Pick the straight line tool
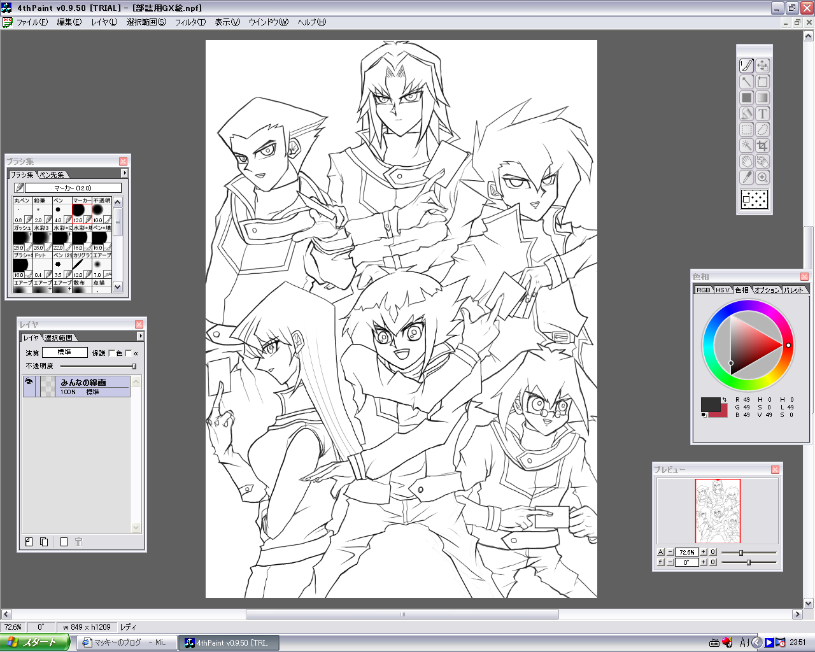815x652 pixels. pyautogui.click(x=747, y=81)
